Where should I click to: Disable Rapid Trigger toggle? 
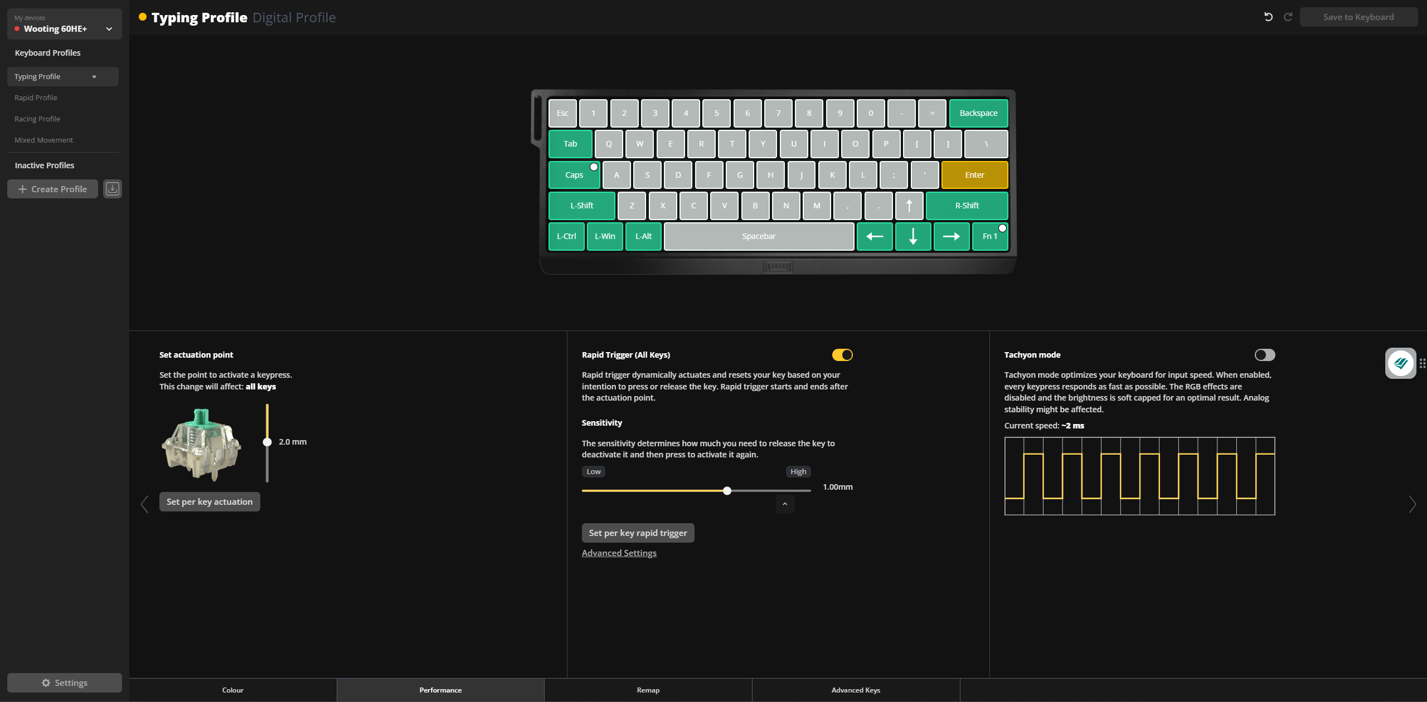pyautogui.click(x=842, y=355)
